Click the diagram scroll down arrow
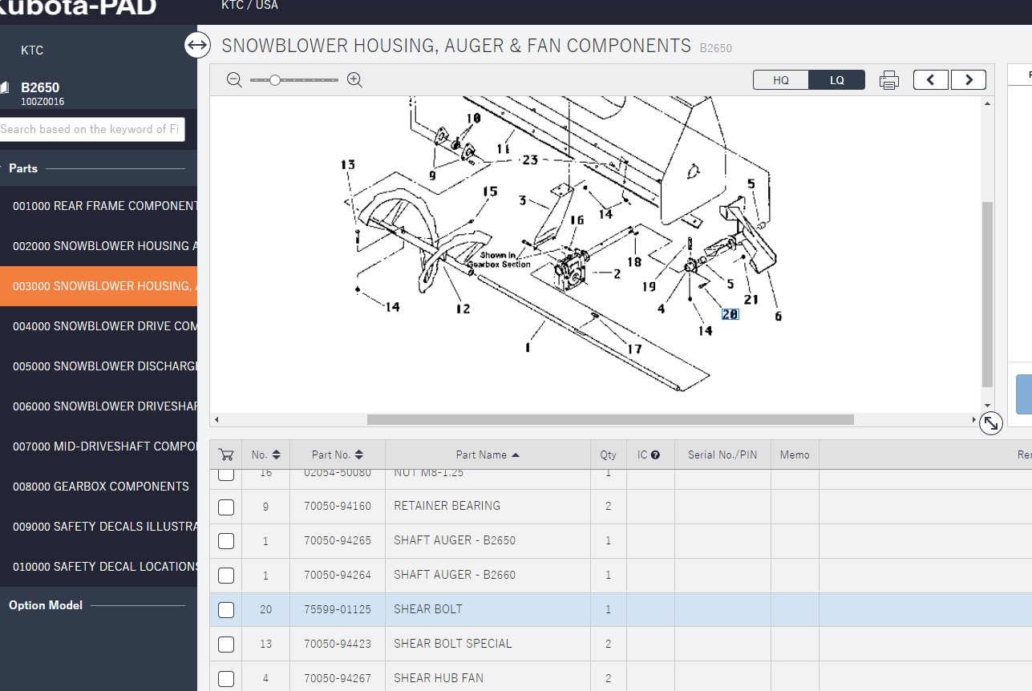The height and width of the screenshot is (691, 1032). tap(987, 406)
